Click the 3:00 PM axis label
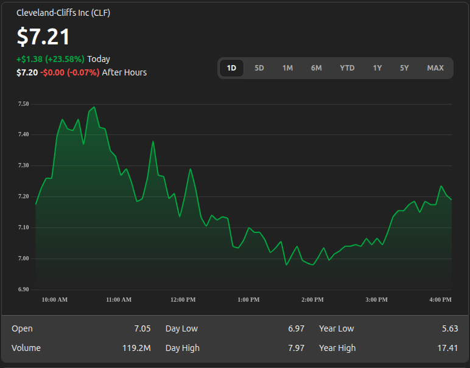The height and width of the screenshot is (368, 470). [376, 299]
